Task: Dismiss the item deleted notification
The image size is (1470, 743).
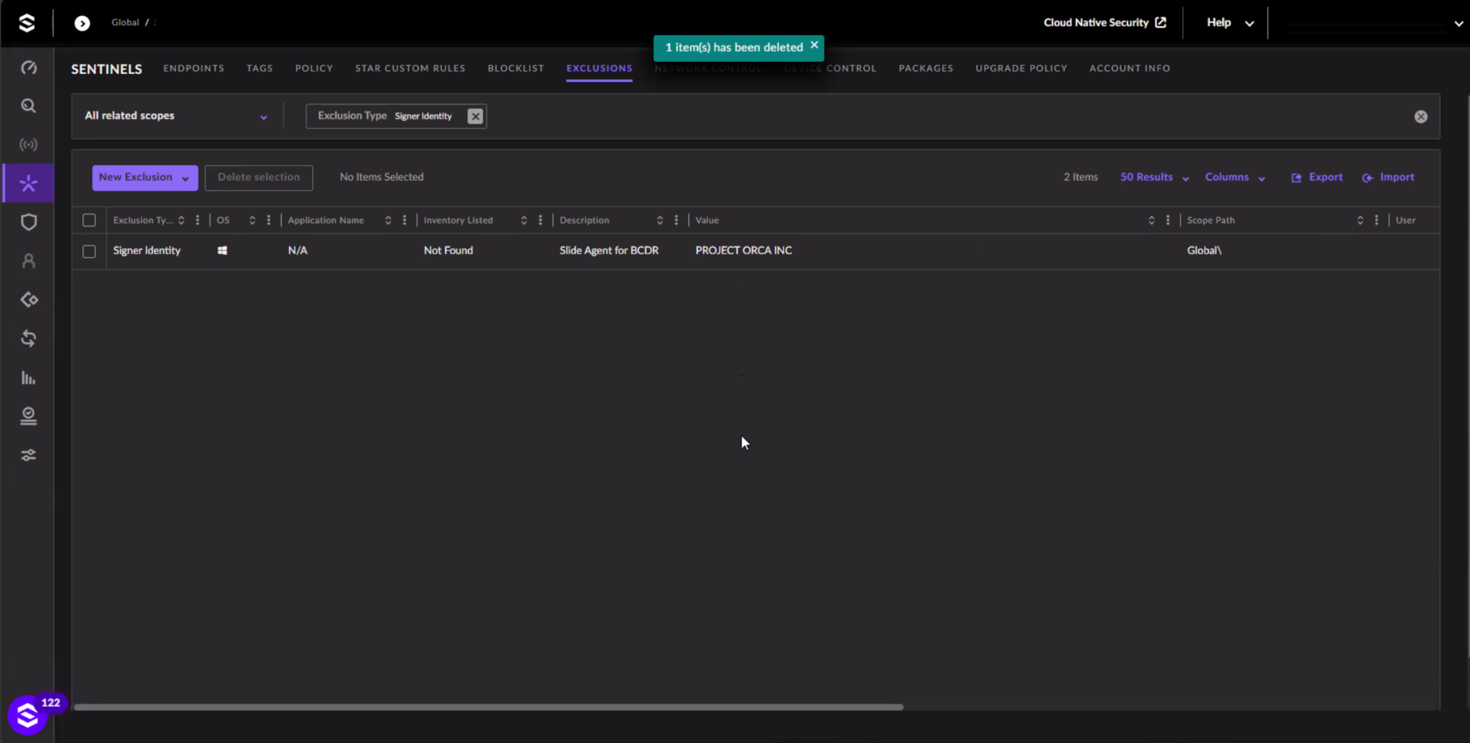Action: [x=814, y=45]
